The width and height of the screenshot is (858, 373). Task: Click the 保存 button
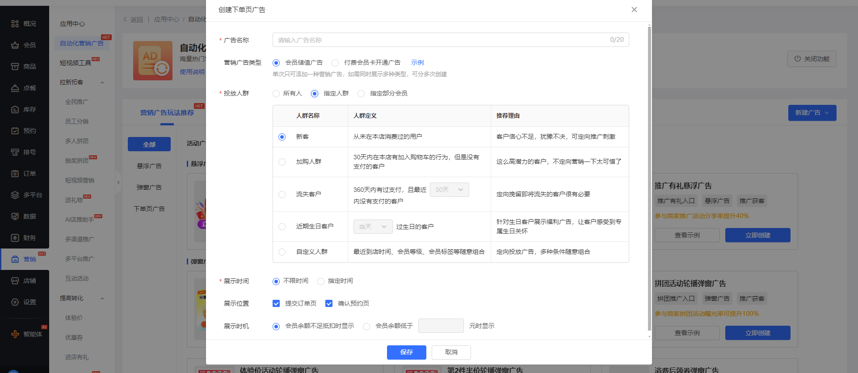(406, 352)
